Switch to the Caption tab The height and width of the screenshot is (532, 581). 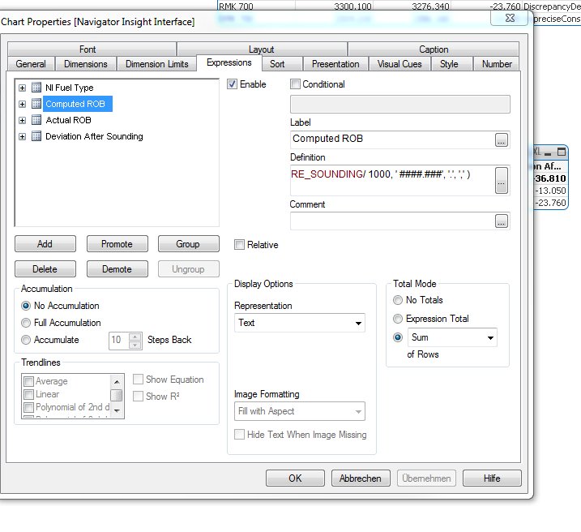(x=434, y=49)
